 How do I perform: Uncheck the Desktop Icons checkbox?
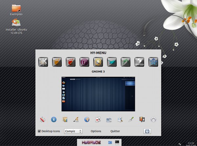39,131
